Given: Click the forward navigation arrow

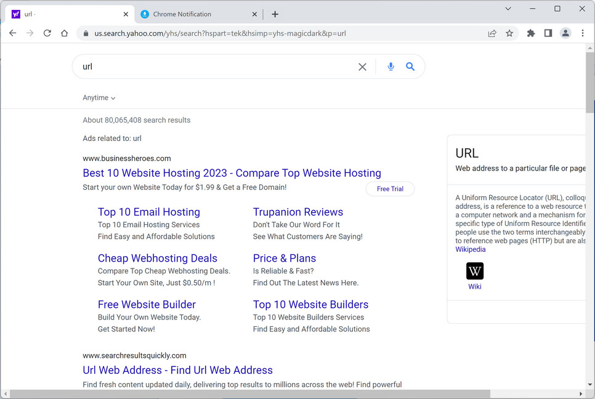Looking at the screenshot, I should tap(30, 33).
